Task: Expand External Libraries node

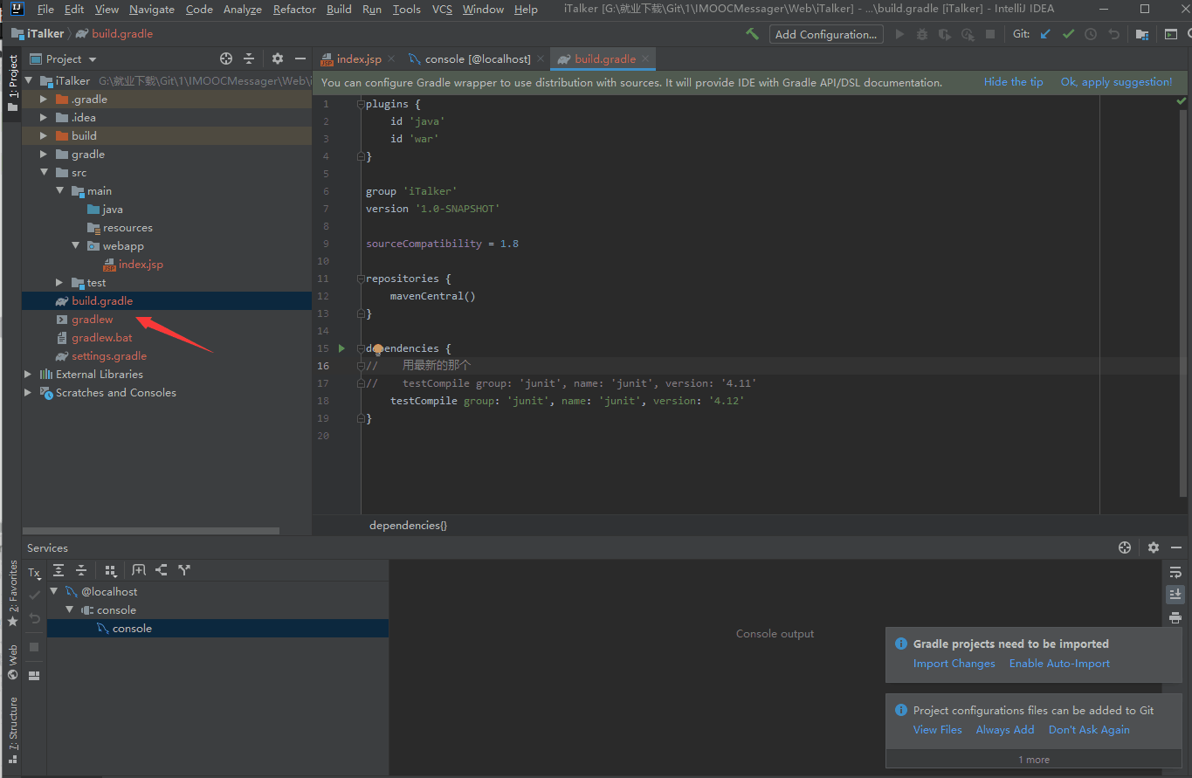Action: click(x=28, y=374)
